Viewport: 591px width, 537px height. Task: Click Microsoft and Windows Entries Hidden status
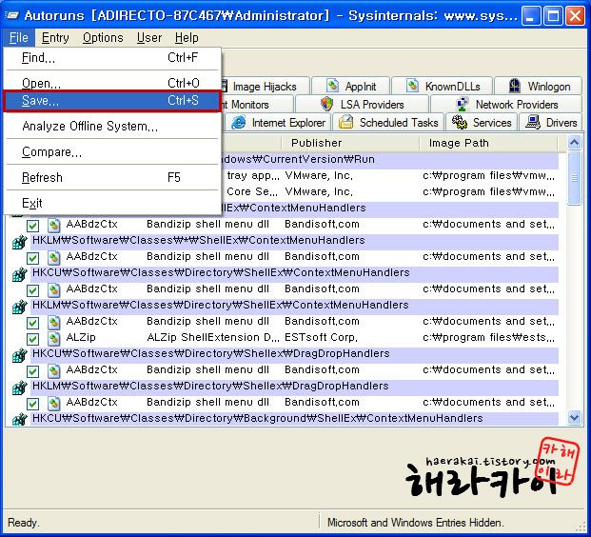(x=415, y=523)
